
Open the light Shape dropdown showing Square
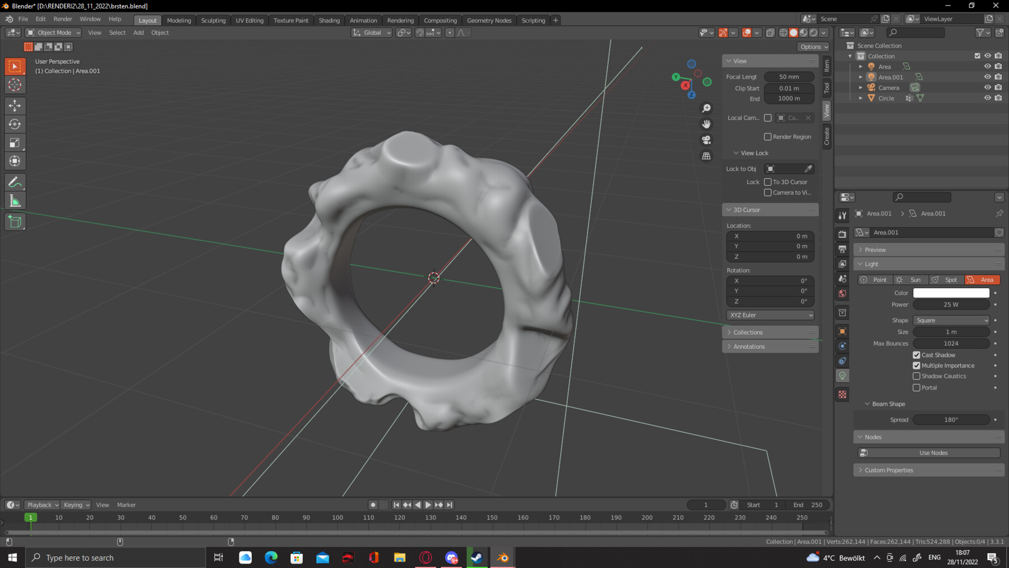pos(951,320)
